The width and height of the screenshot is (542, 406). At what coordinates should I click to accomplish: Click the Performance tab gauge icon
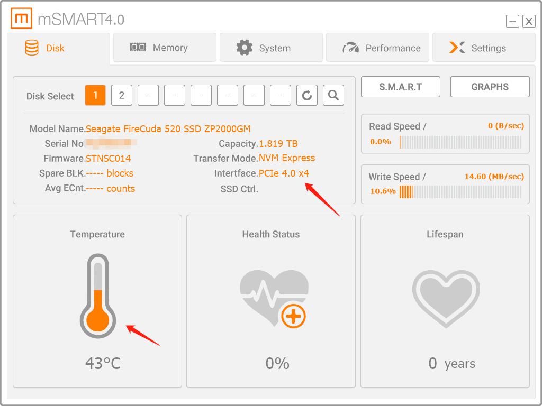pos(350,48)
